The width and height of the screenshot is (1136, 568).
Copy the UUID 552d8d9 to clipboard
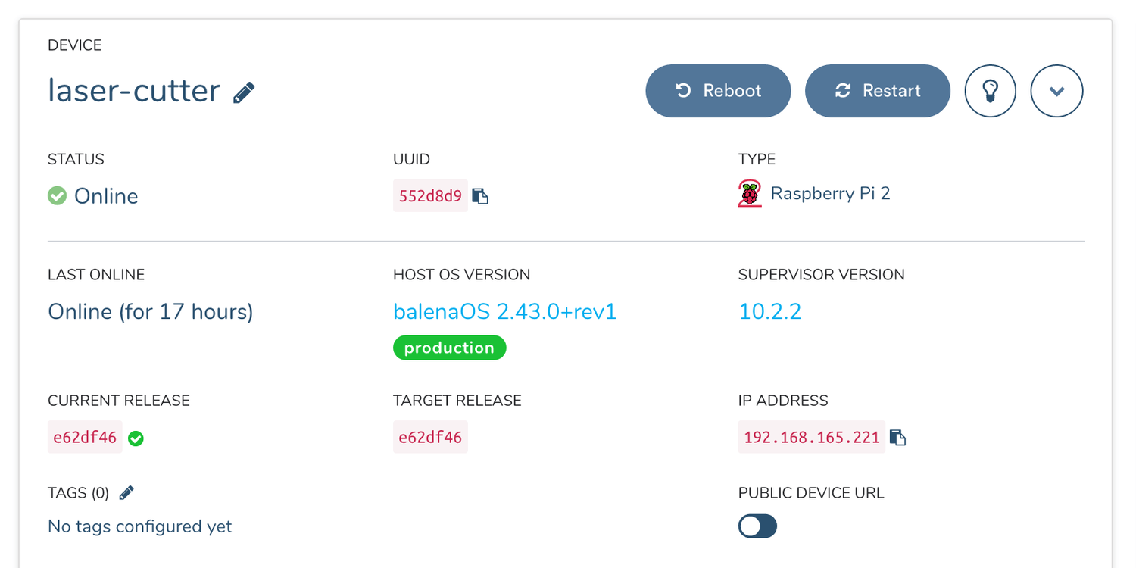[480, 196]
